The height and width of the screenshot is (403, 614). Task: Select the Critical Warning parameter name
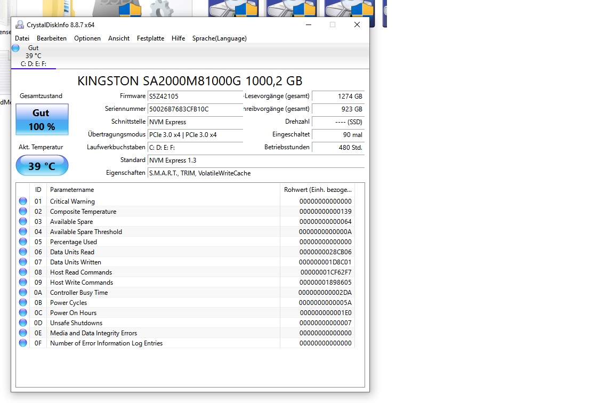(72, 201)
